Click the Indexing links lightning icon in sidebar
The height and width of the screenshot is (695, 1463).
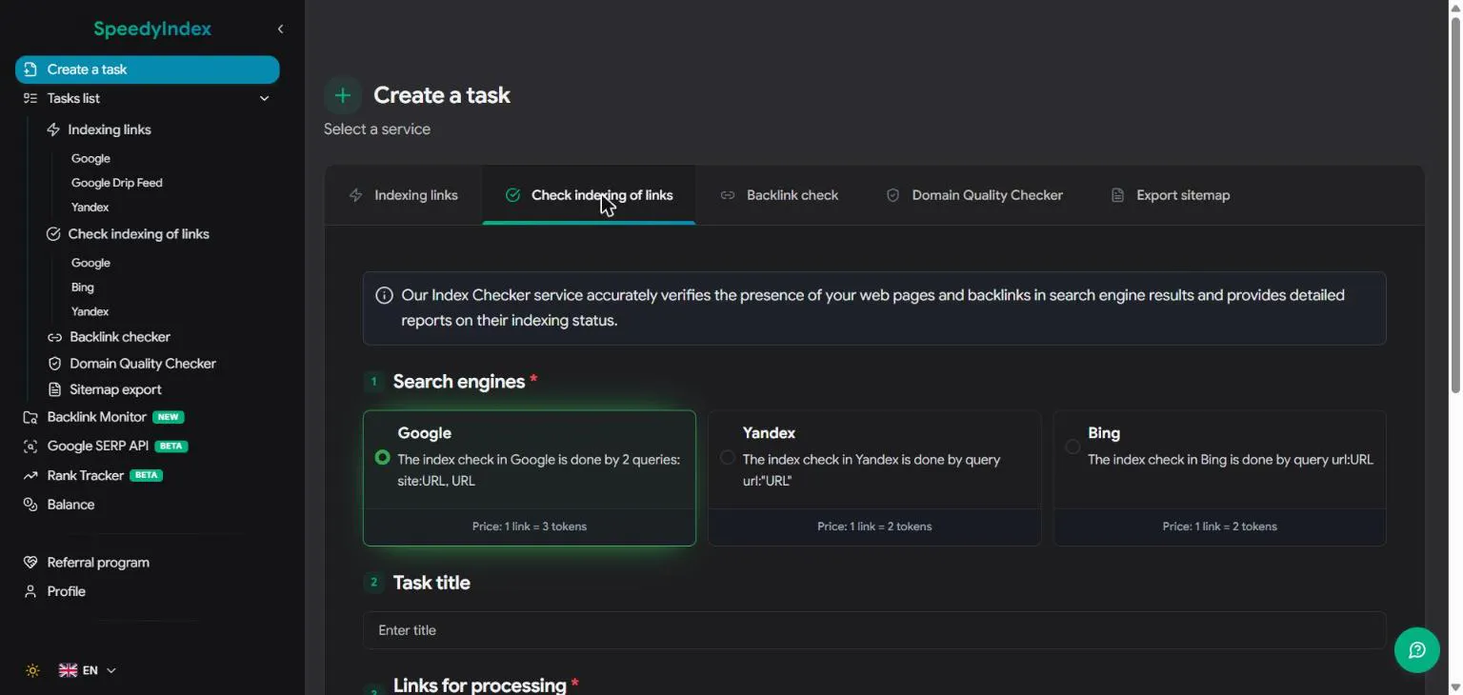coord(53,129)
